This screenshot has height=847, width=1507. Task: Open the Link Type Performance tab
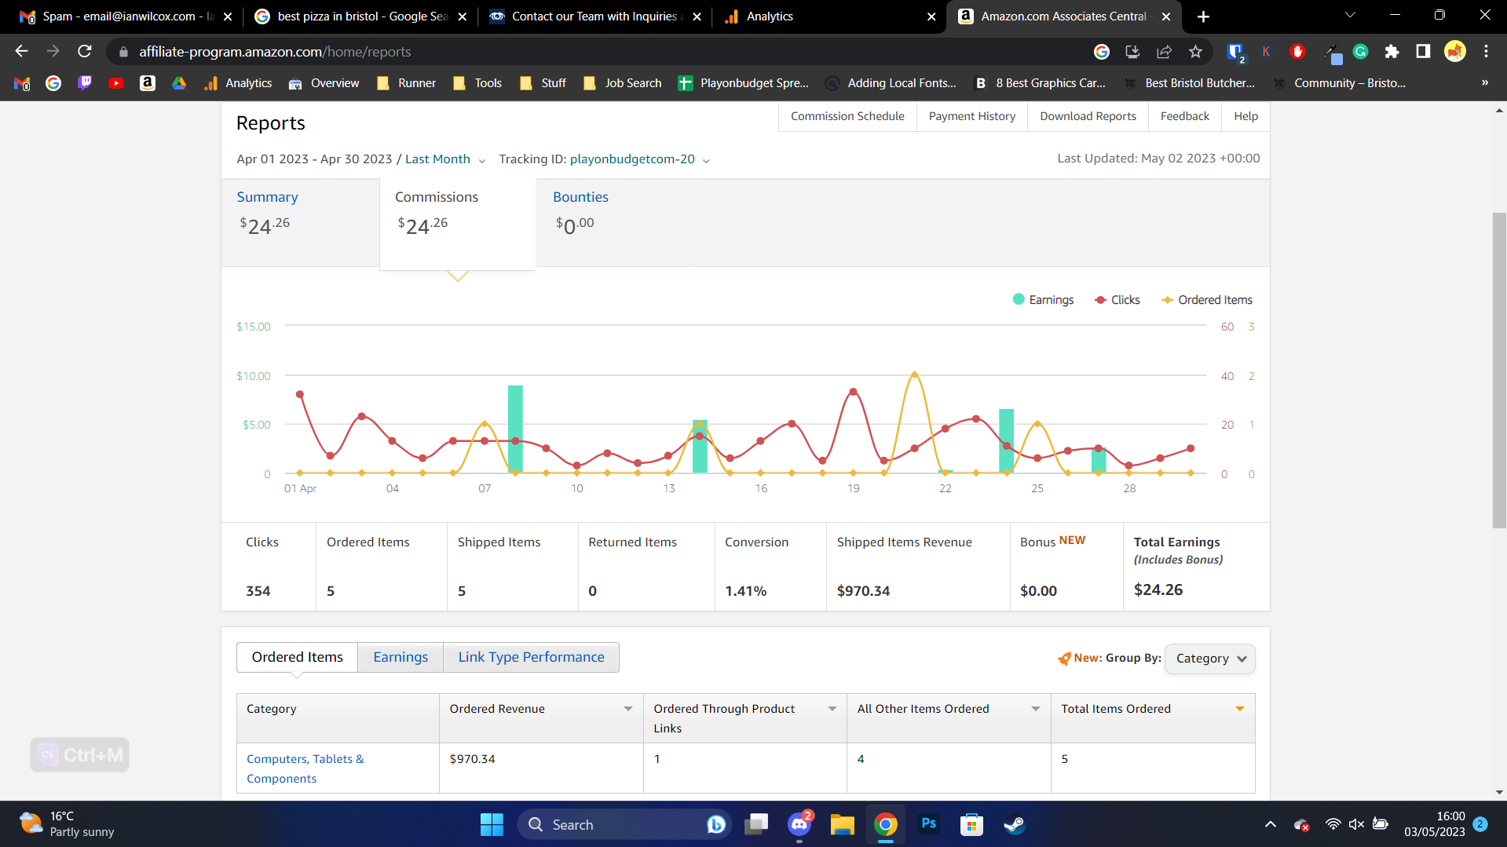pos(531,657)
